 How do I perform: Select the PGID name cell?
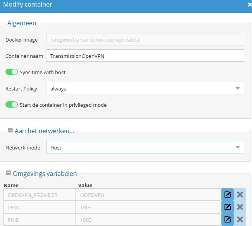(x=39, y=207)
